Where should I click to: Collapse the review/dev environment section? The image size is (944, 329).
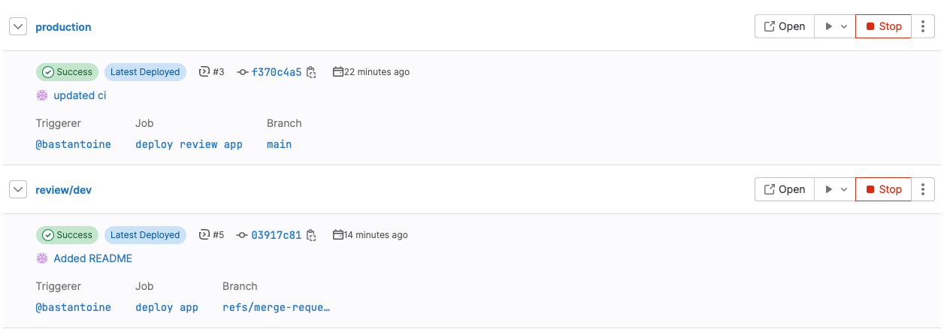click(x=18, y=189)
